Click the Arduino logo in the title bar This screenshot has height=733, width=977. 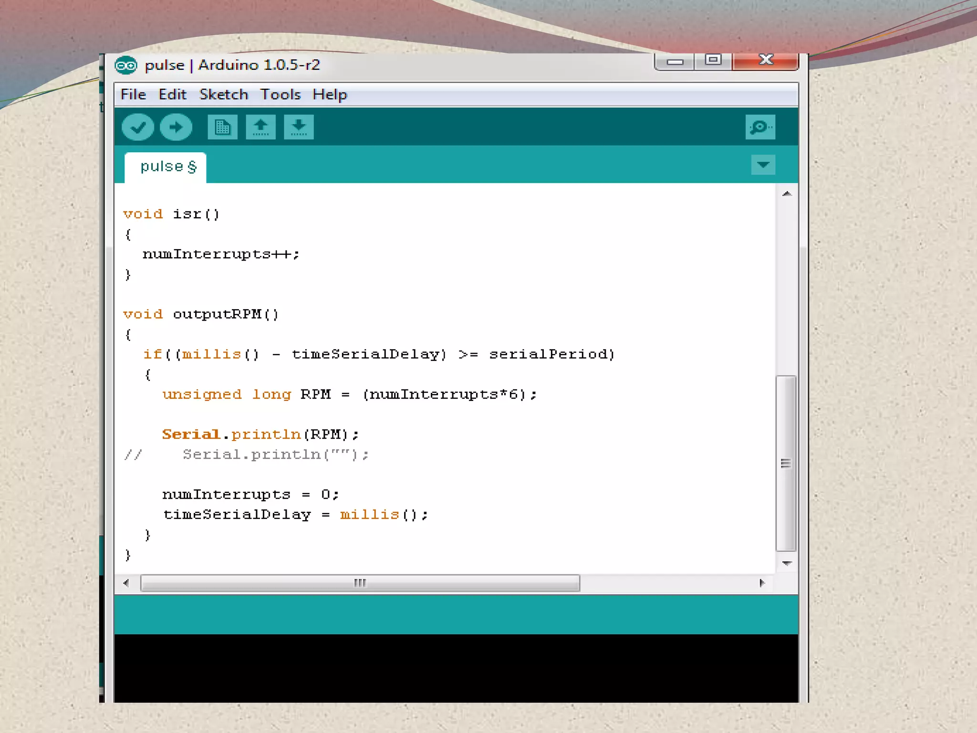pyautogui.click(x=126, y=65)
